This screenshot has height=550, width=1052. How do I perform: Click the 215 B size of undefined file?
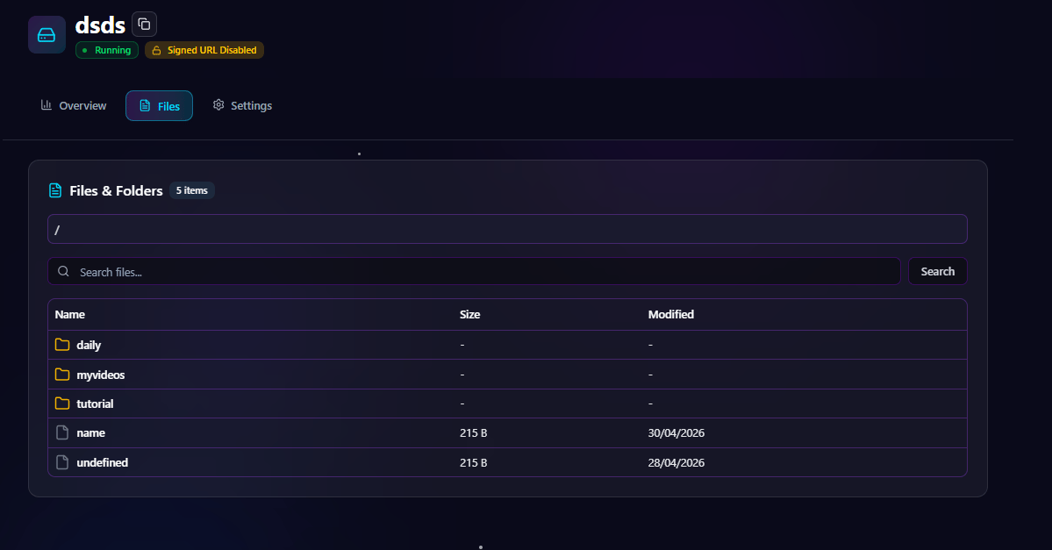tap(474, 463)
